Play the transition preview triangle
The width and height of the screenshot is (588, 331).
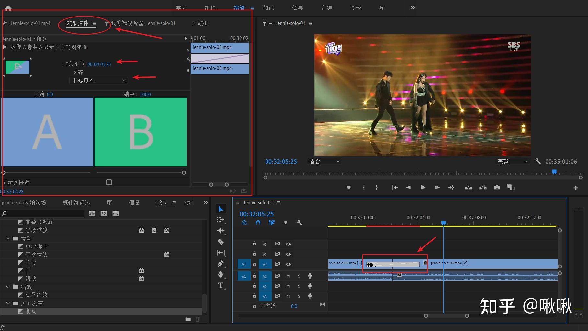[x=5, y=47]
